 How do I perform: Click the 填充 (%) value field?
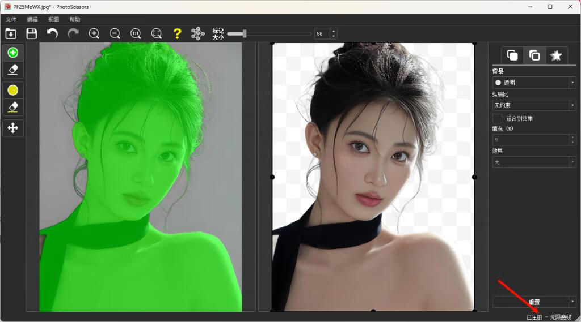coord(531,140)
